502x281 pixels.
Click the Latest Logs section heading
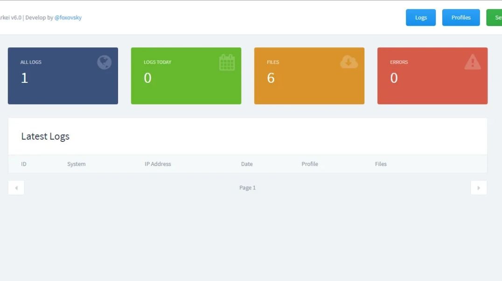45,136
